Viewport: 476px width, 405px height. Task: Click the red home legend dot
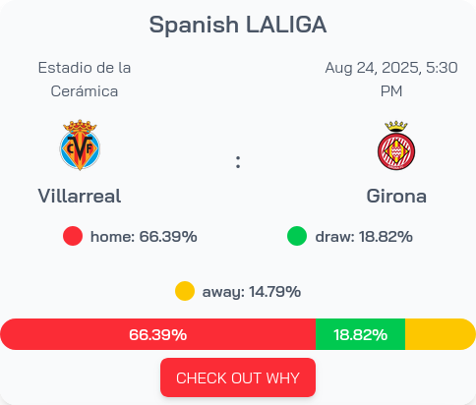click(x=73, y=236)
